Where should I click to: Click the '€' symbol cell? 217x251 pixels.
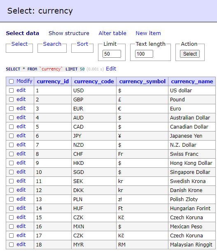[x=142, y=109]
